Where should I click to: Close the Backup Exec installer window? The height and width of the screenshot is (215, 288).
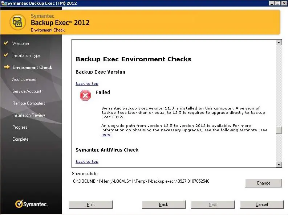click(x=284, y=3)
